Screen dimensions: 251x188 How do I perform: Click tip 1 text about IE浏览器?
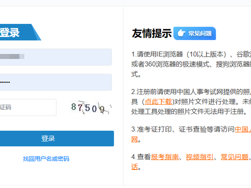[x=191, y=64]
